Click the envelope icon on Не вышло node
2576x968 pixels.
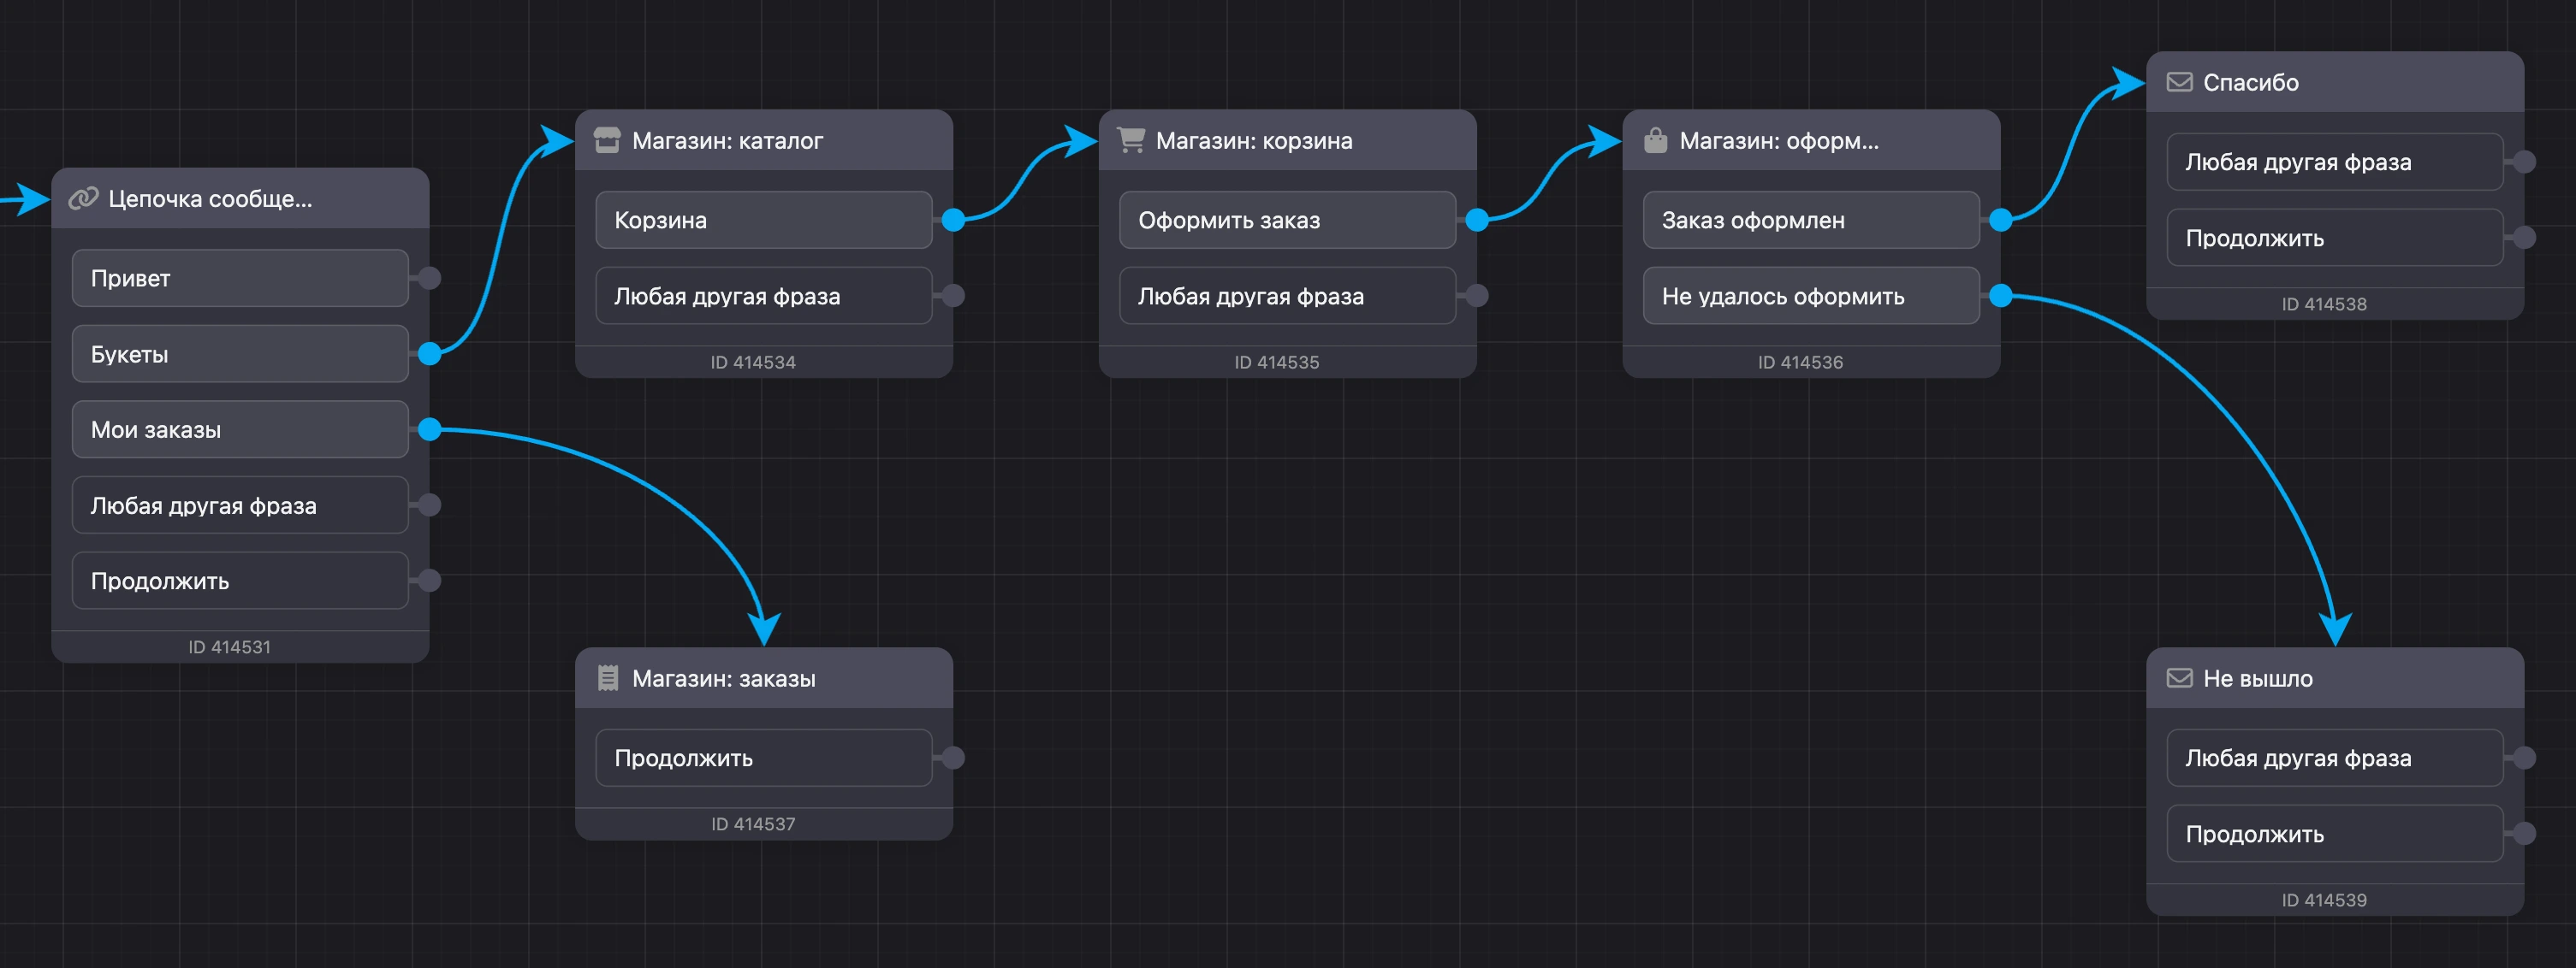coord(2179,678)
